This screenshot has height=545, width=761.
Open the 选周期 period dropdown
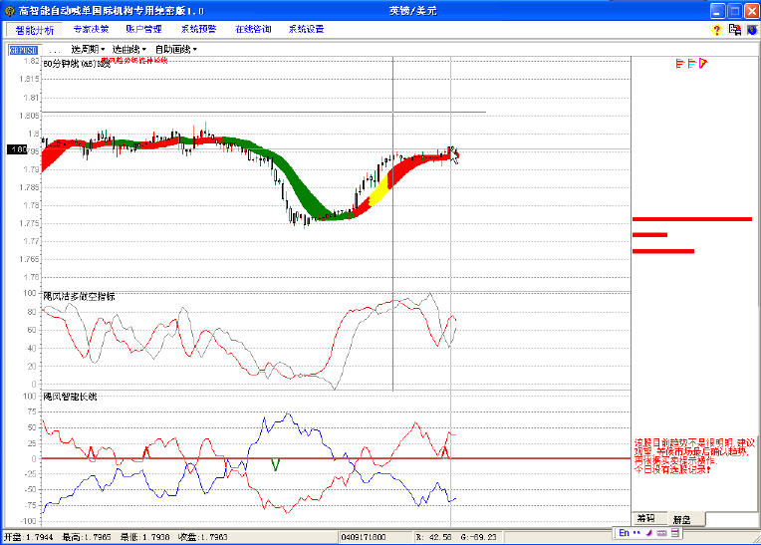pos(88,49)
